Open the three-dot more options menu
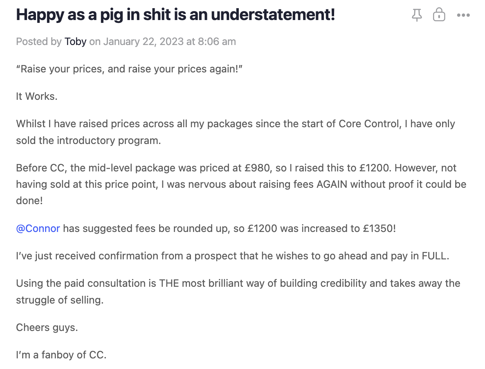 tap(463, 16)
